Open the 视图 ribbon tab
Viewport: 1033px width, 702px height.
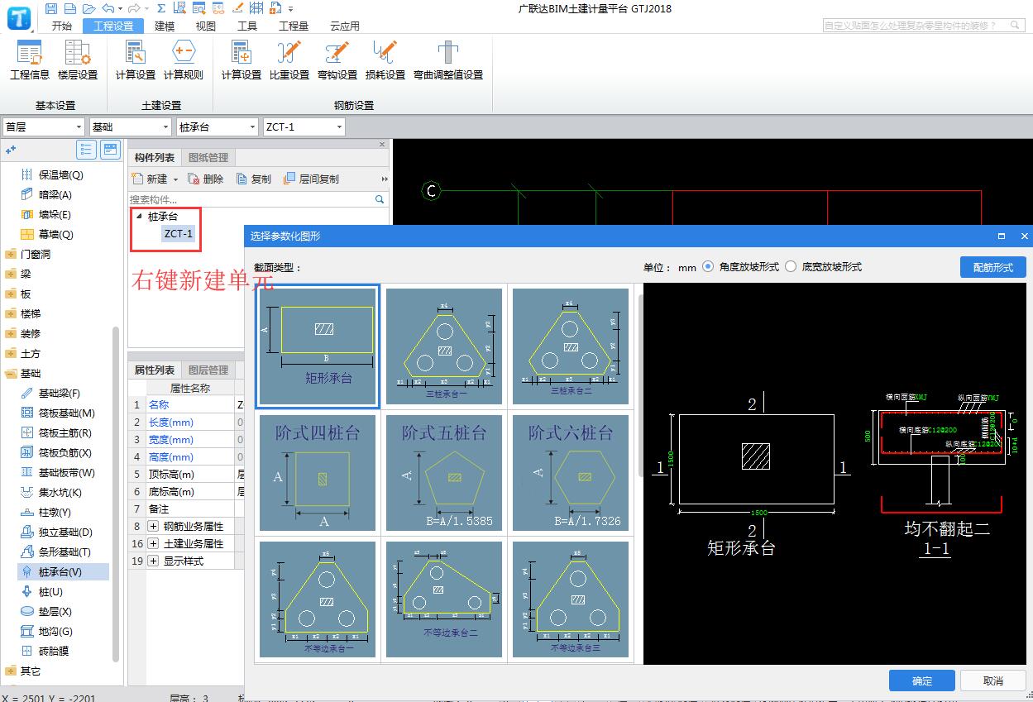coord(206,26)
